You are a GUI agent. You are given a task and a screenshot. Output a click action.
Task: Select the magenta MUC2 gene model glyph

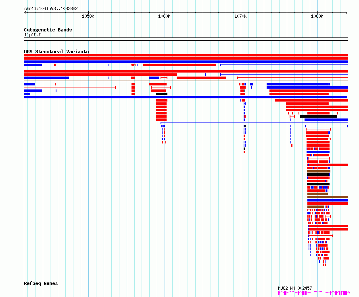pos(314,293)
